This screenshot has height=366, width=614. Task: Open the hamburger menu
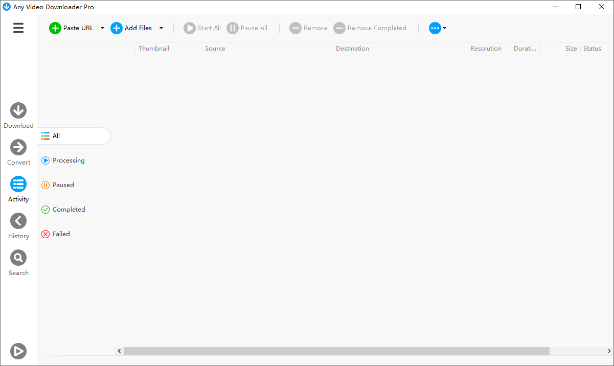[18, 28]
